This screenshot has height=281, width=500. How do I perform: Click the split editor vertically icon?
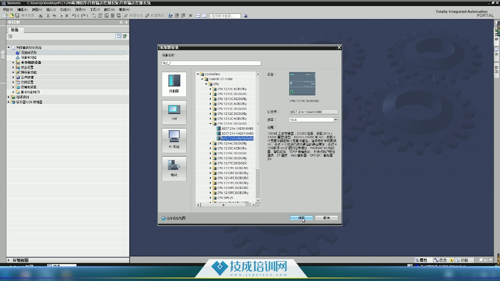tap(204, 16)
